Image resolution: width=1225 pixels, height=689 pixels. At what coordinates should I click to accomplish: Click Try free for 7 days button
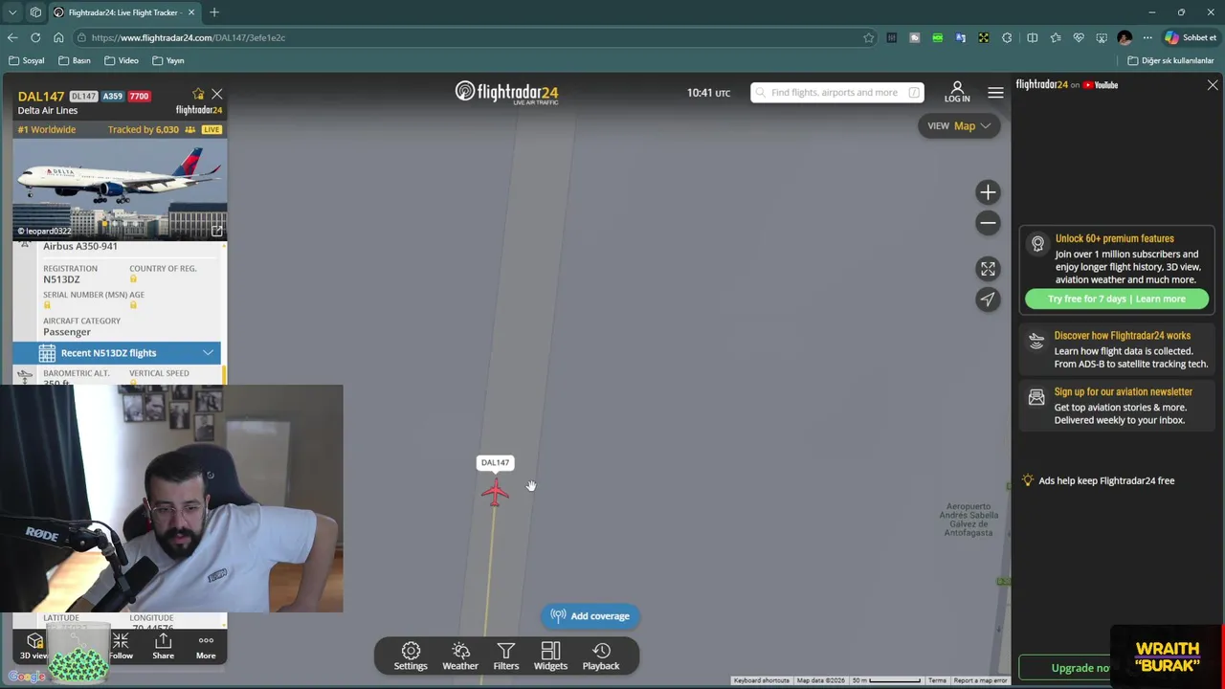tap(1116, 299)
